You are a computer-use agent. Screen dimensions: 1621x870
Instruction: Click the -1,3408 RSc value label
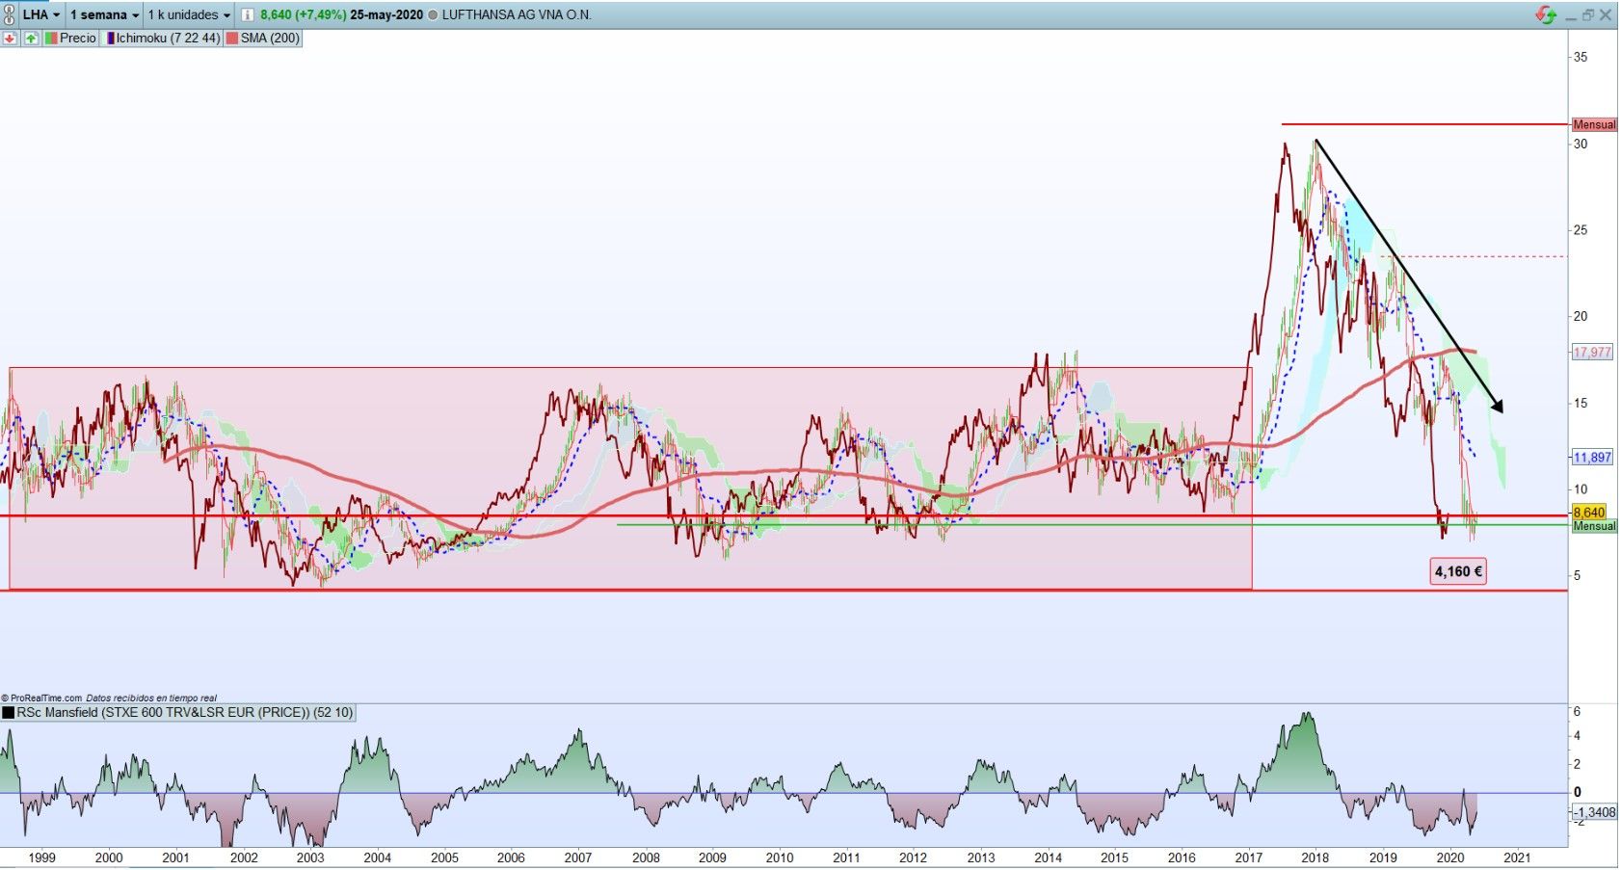click(x=1595, y=812)
